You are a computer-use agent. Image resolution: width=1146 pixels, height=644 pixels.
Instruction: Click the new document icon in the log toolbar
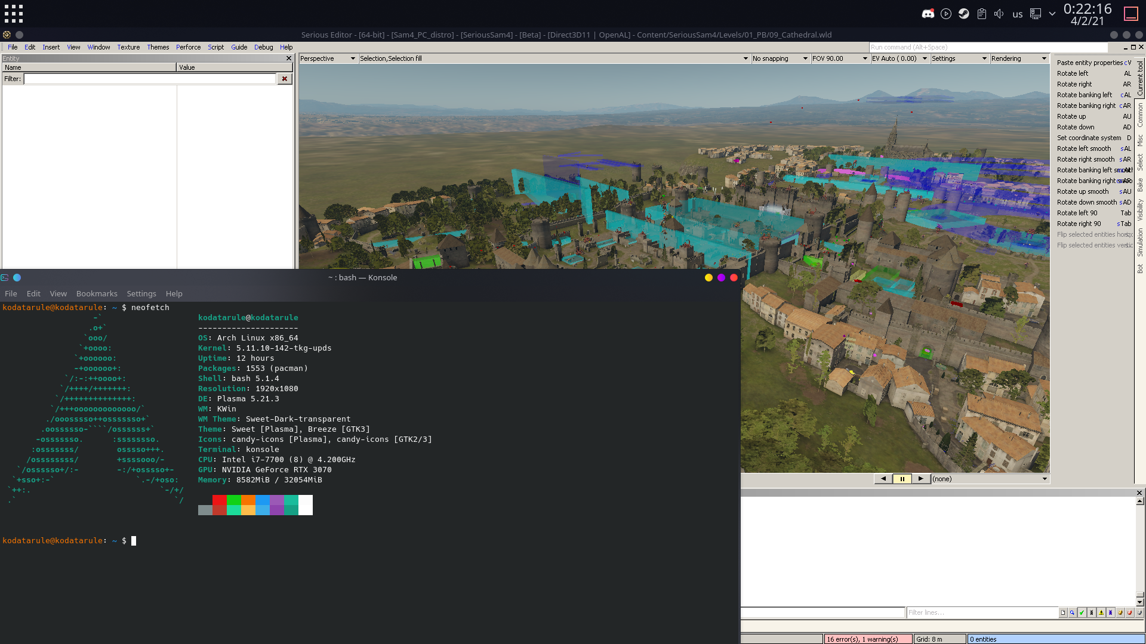(1063, 612)
